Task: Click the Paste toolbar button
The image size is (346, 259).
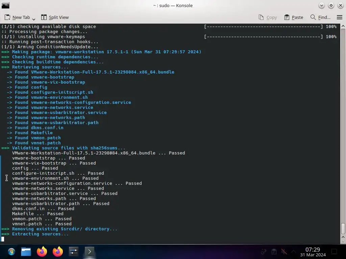Action: pos(294,18)
